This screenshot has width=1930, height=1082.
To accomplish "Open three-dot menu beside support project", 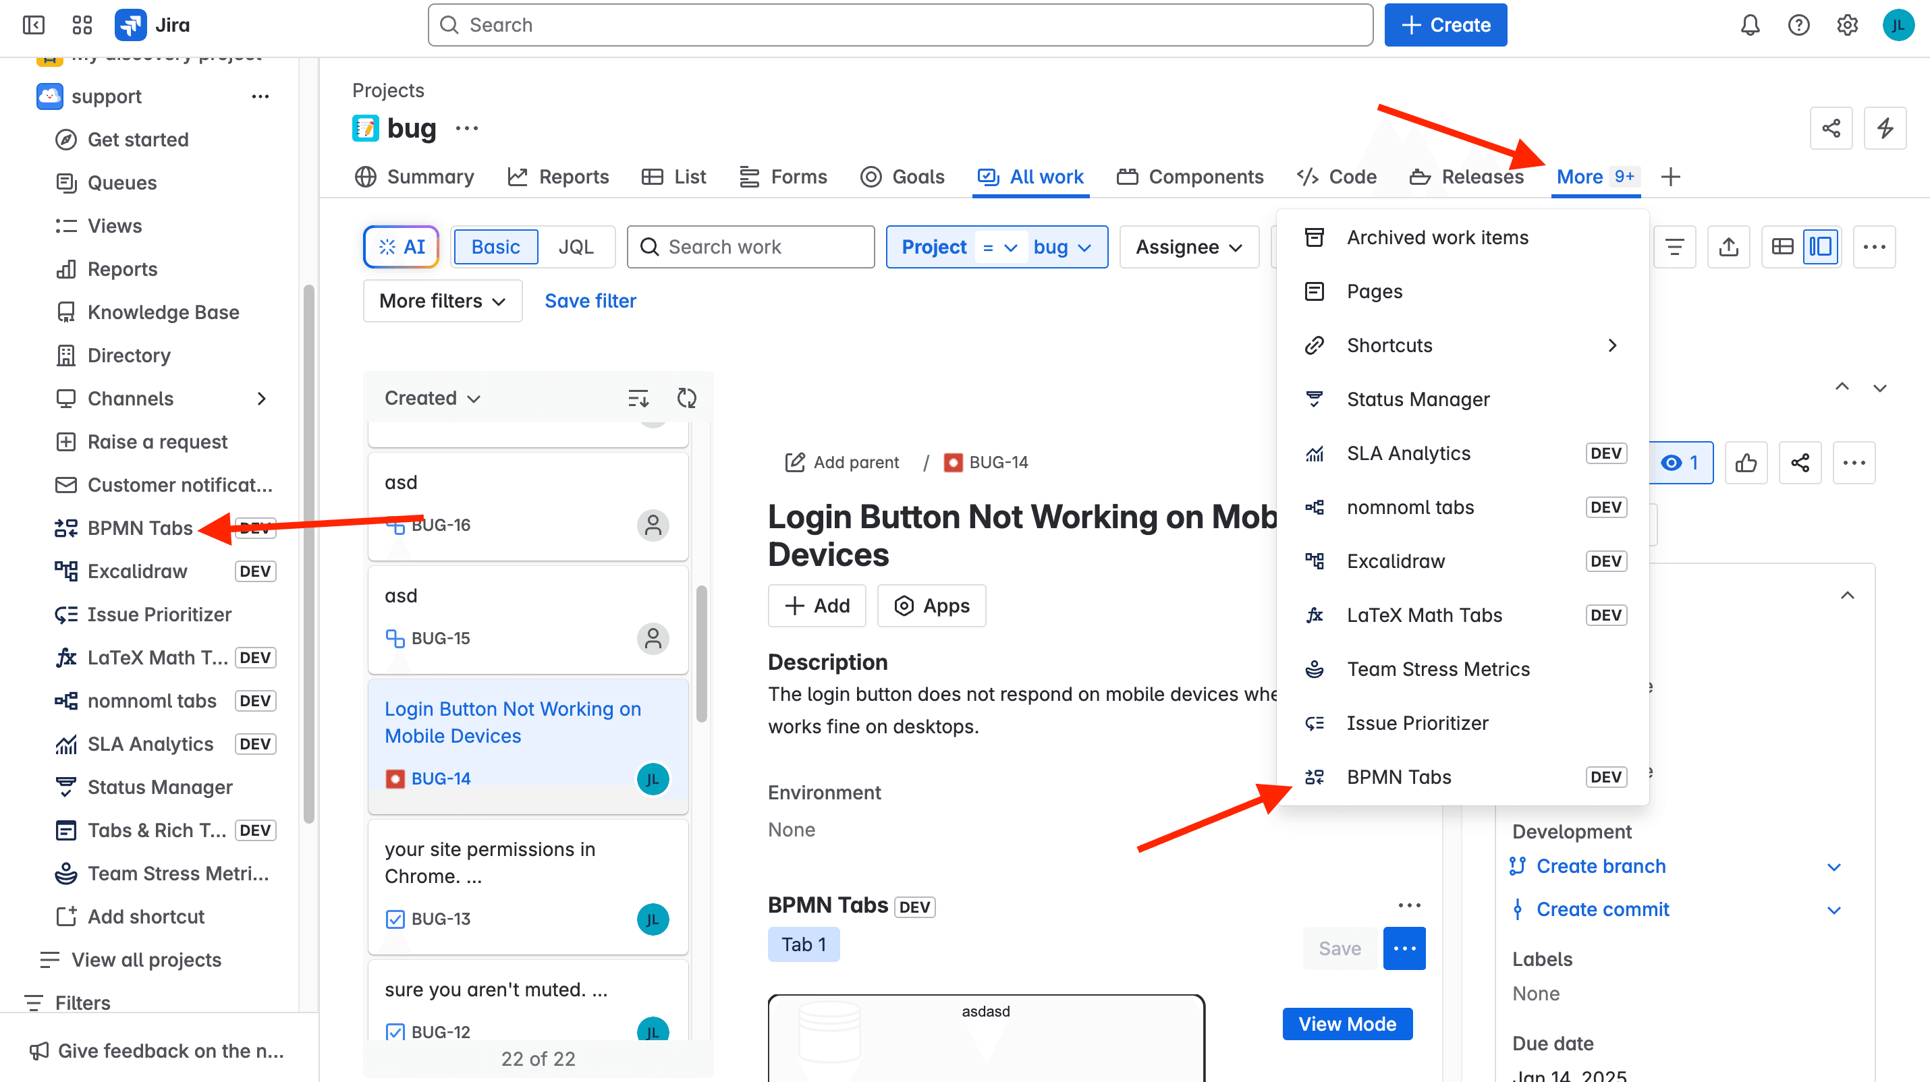I will [260, 96].
